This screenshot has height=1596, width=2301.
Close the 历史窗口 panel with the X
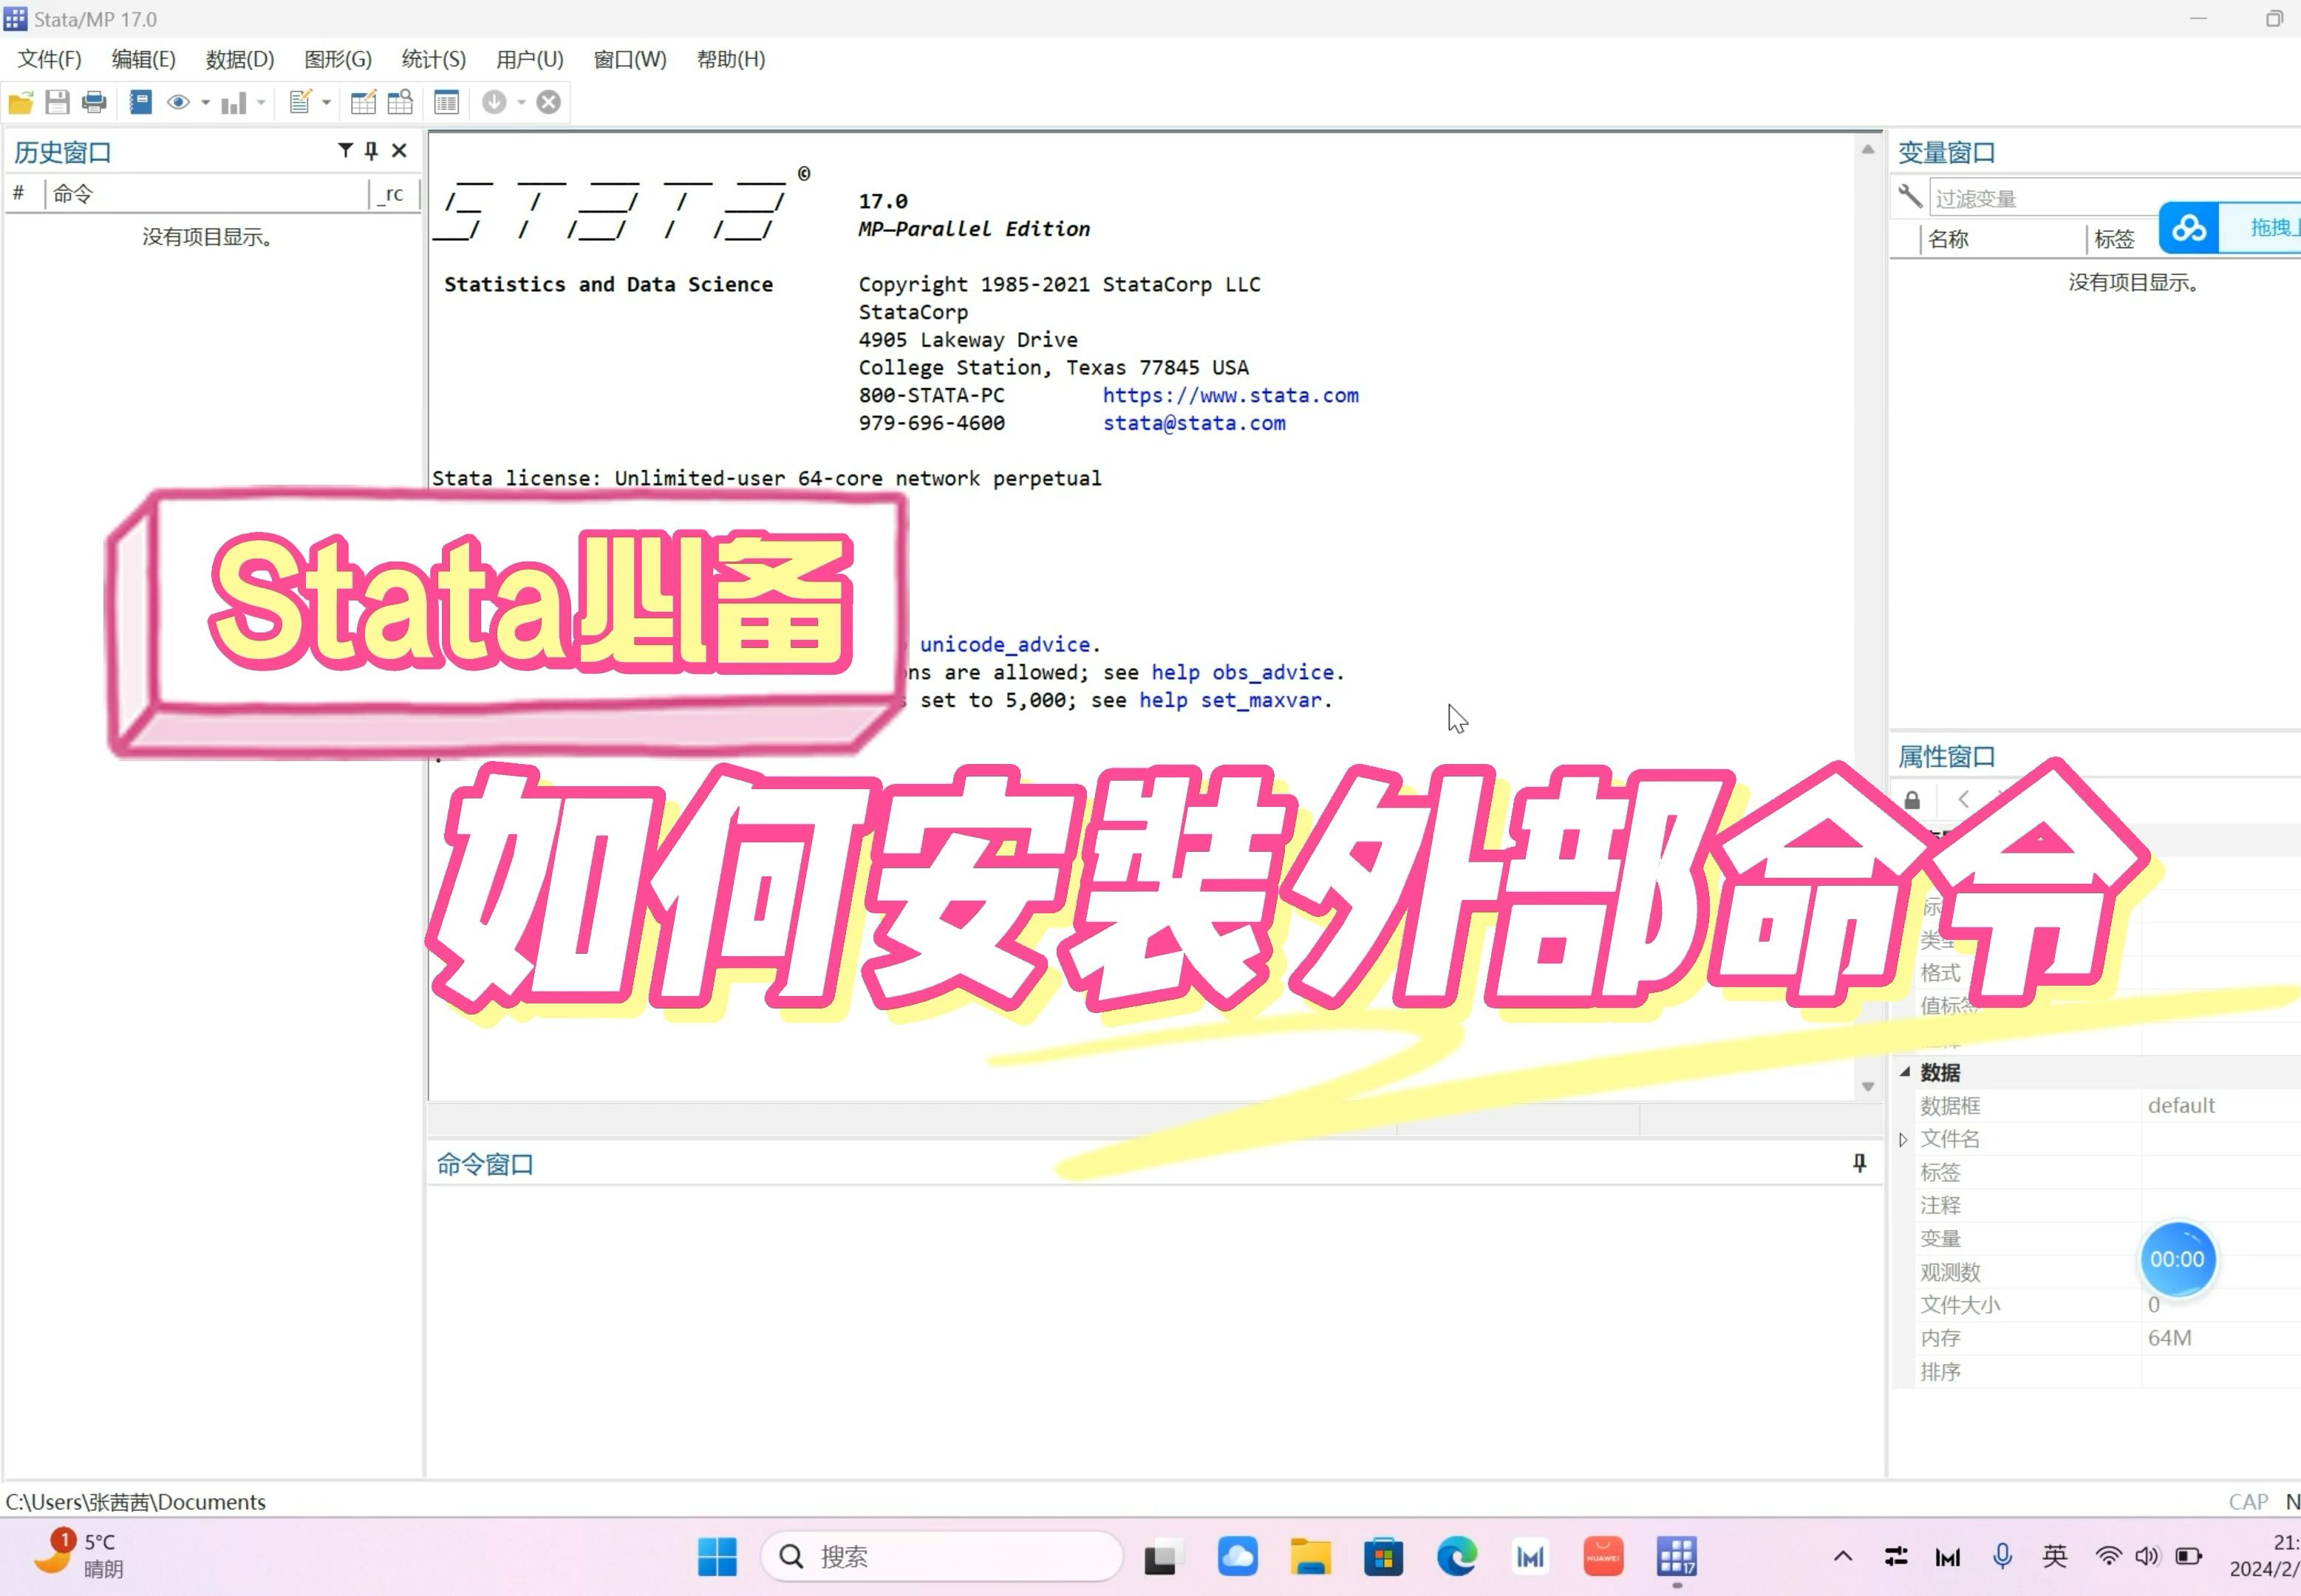pyautogui.click(x=399, y=151)
